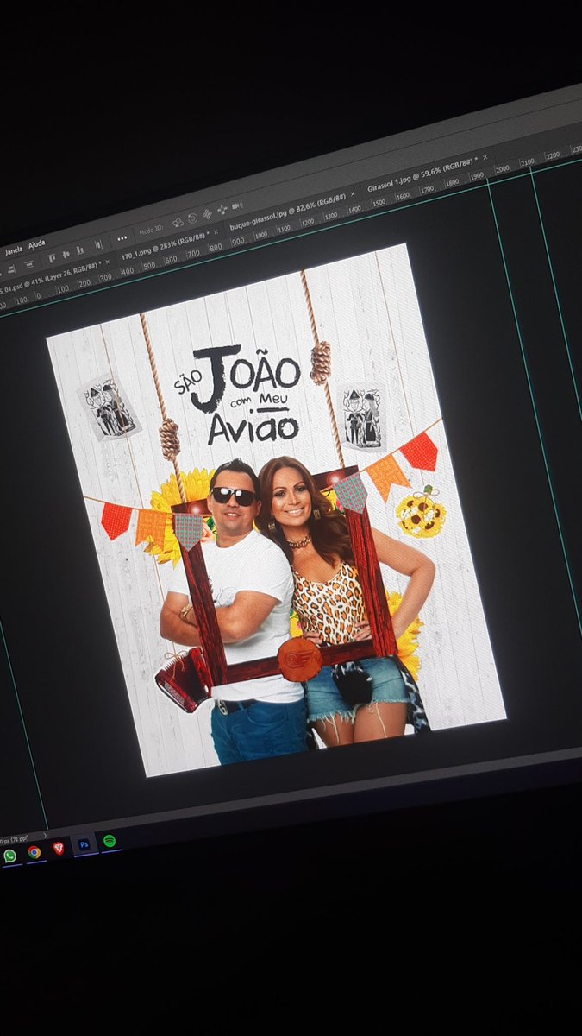Switch to the 170_1.png document tab
The image size is (582, 1036).
[x=164, y=244]
